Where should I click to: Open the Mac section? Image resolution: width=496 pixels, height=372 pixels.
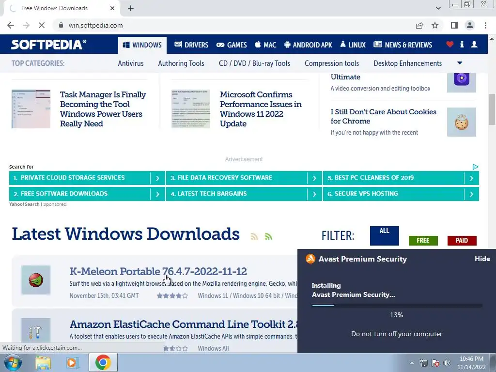pos(266,45)
